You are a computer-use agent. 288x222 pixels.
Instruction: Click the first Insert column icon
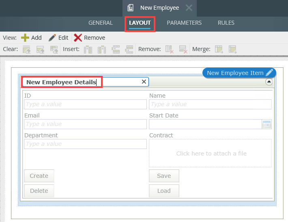tap(88, 49)
